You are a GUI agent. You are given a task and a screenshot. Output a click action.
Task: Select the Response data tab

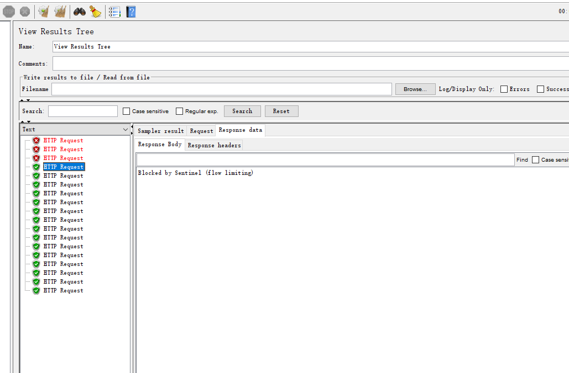click(240, 130)
